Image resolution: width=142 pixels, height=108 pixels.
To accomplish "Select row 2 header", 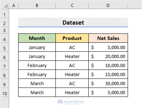I will tap(4, 23).
